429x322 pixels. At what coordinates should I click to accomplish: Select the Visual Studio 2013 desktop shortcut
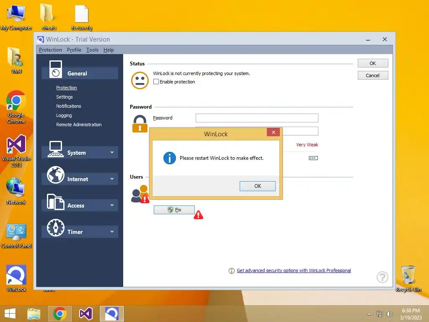coord(16,151)
